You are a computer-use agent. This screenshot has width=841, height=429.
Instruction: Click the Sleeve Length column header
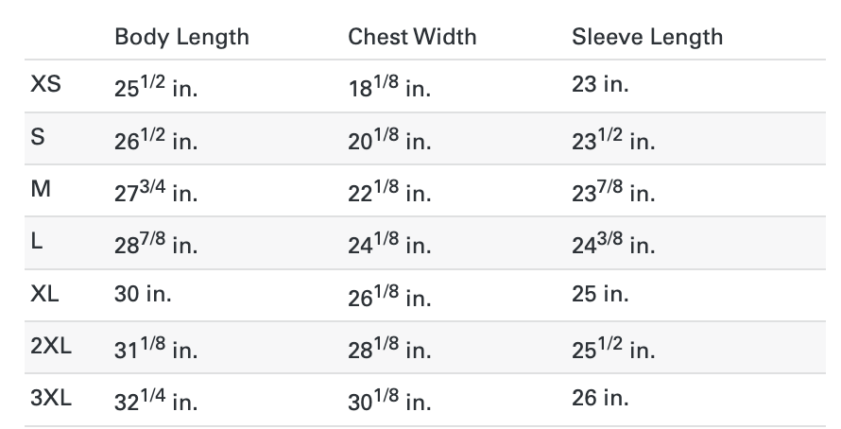(x=646, y=37)
